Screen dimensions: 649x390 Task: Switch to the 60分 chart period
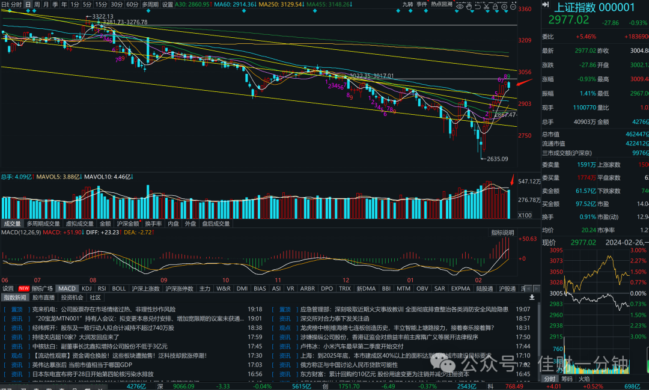pyautogui.click(x=132, y=5)
